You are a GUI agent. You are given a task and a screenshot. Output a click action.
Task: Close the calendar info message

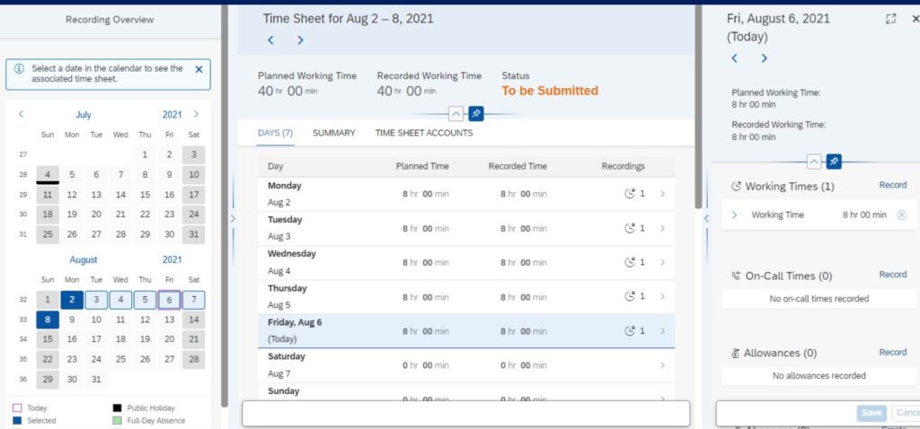click(x=199, y=69)
